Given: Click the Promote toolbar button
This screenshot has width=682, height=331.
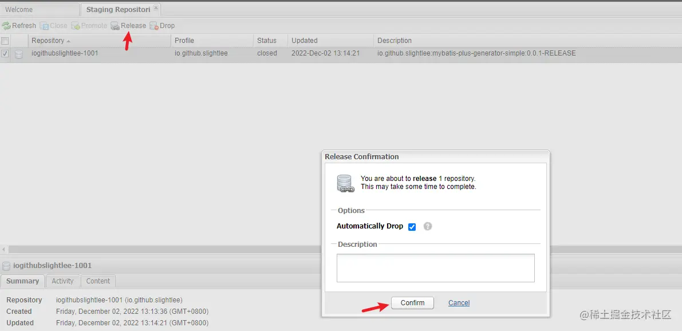Looking at the screenshot, I should (x=89, y=26).
